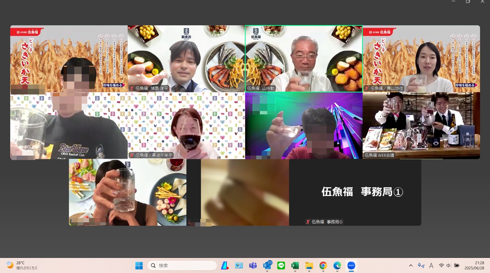Screen dimensions: 490x273
Task: Click the name label 伍魚福 山中勤
Action: (x=261, y=88)
